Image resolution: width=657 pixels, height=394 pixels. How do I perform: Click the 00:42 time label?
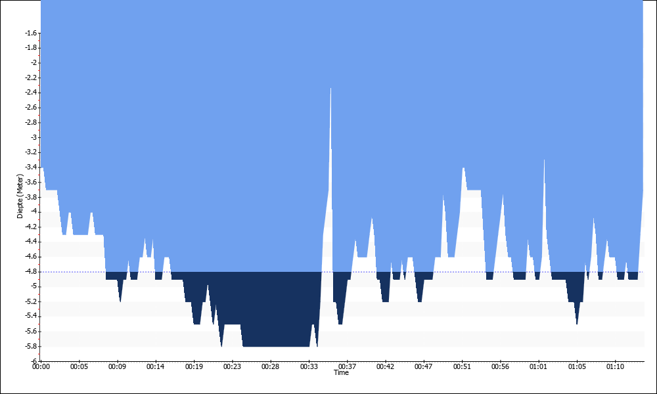point(385,367)
